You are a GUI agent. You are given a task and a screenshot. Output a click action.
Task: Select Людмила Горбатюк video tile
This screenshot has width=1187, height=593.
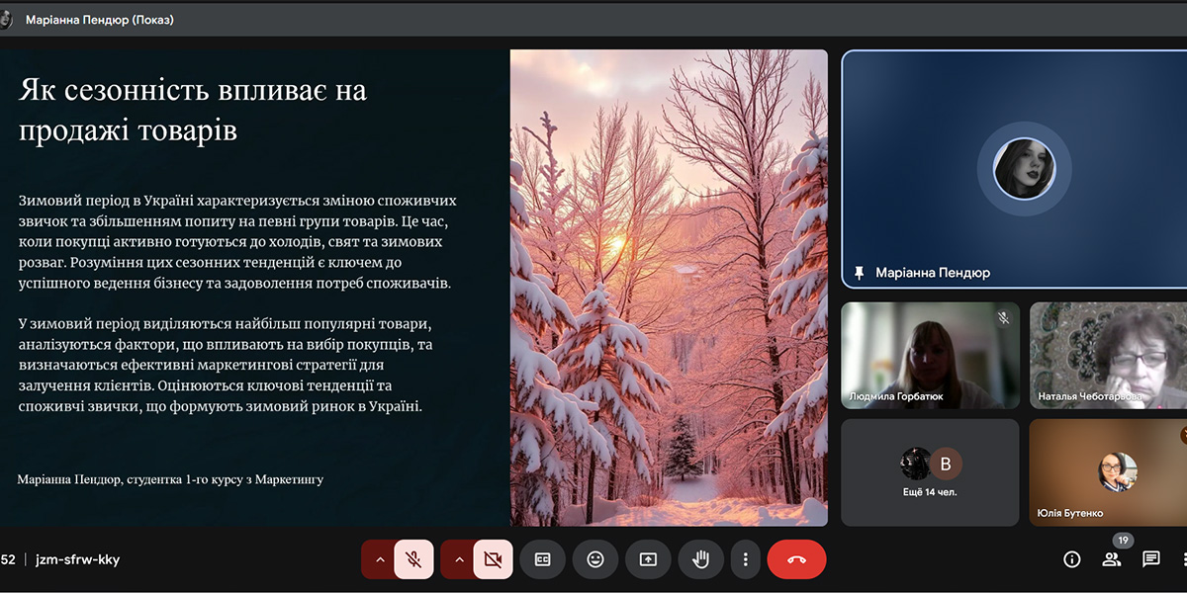[x=930, y=356]
